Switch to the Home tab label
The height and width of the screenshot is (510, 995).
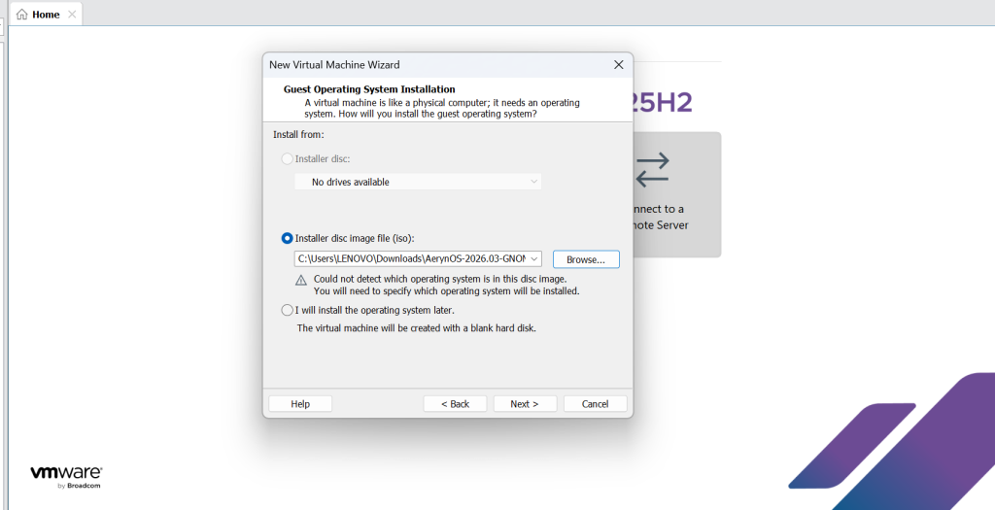tap(46, 15)
